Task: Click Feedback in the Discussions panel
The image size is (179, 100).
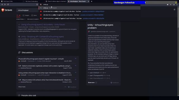Action: (x=72, y=87)
